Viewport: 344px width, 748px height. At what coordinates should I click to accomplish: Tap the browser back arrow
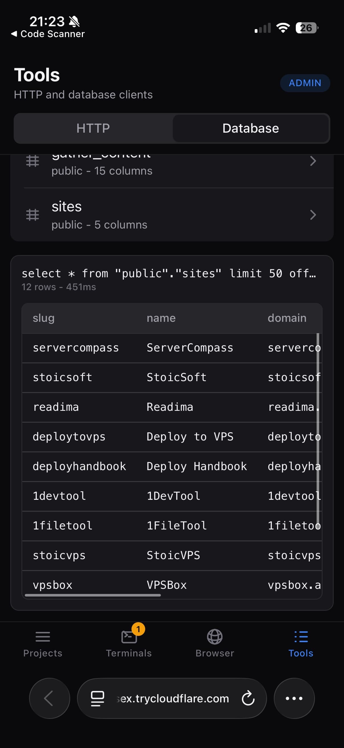coord(50,698)
